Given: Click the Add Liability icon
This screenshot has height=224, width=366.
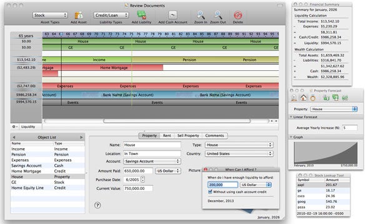Looking at the screenshot, I should coord(141,15).
